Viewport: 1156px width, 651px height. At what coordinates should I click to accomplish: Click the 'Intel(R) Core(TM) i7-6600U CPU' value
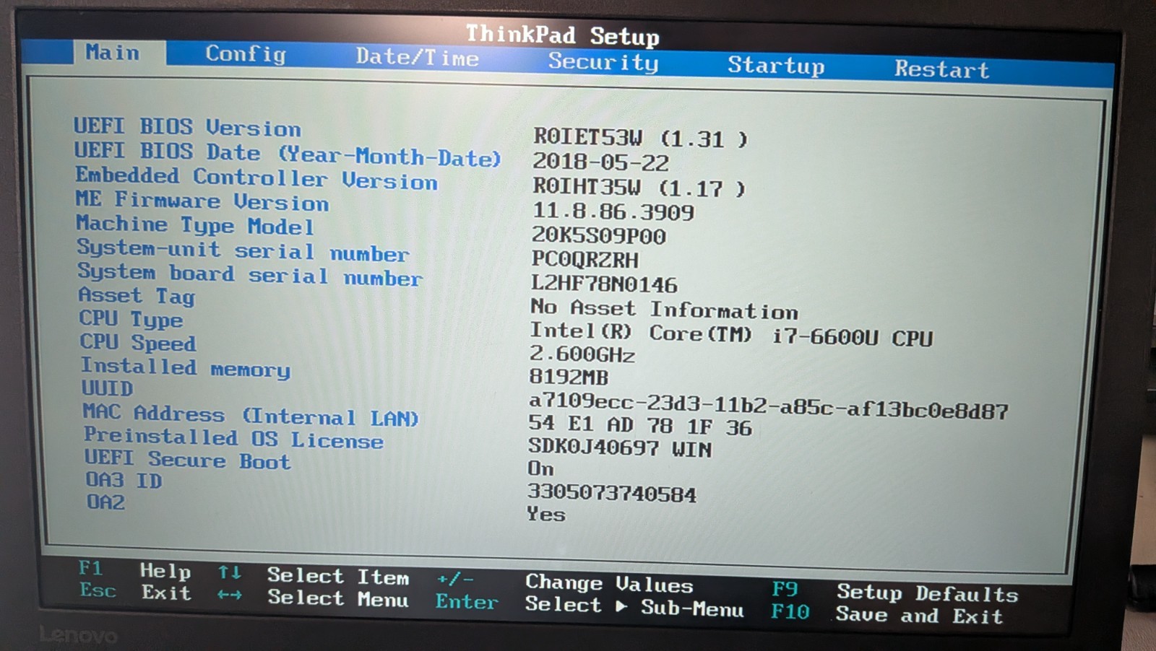[731, 335]
